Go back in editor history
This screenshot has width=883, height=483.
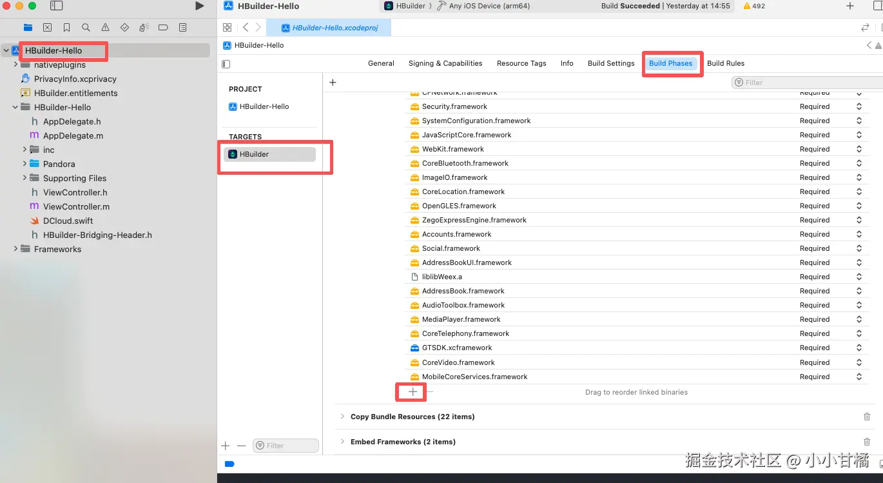pyautogui.click(x=246, y=28)
